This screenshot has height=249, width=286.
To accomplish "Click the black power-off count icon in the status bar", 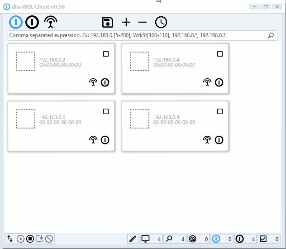I will (x=240, y=239).
